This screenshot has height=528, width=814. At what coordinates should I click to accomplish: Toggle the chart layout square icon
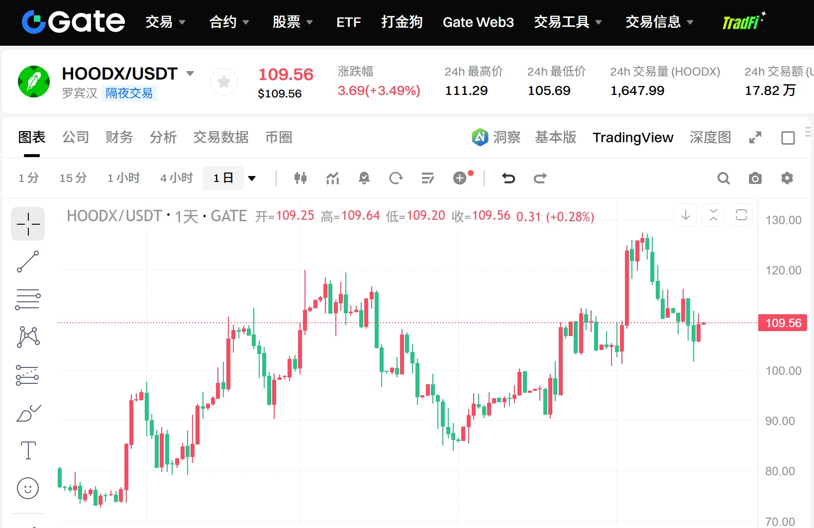pyautogui.click(x=788, y=138)
